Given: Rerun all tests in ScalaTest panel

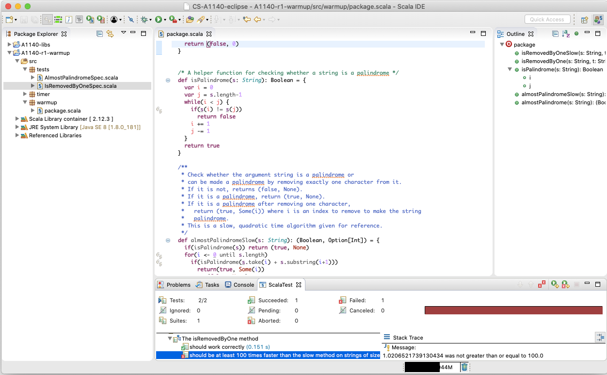Looking at the screenshot, I should pyautogui.click(x=555, y=285).
